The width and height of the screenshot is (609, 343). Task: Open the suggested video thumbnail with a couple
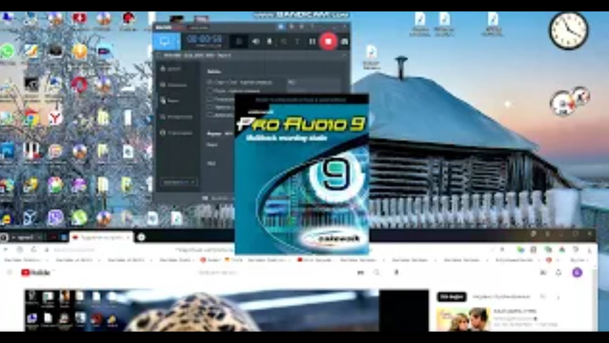(463, 319)
